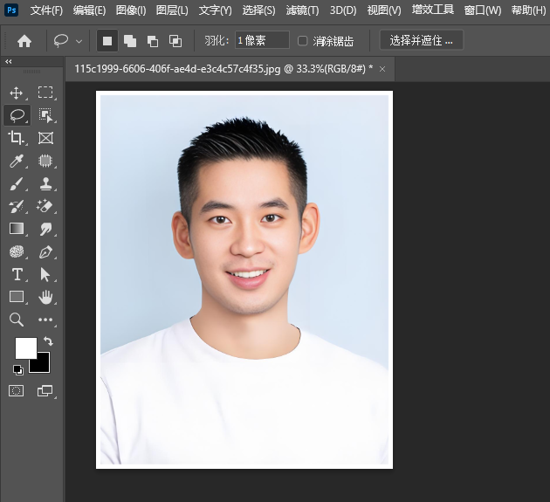550x502 pixels.
Task: Click the white foreground color swatch
Action: 25,347
